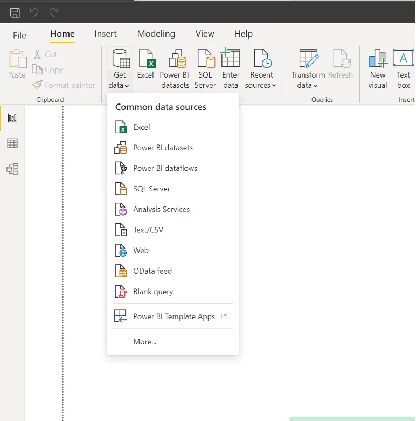Choose Web data source
Image resolution: width=416 pixels, height=421 pixels.
click(172, 250)
